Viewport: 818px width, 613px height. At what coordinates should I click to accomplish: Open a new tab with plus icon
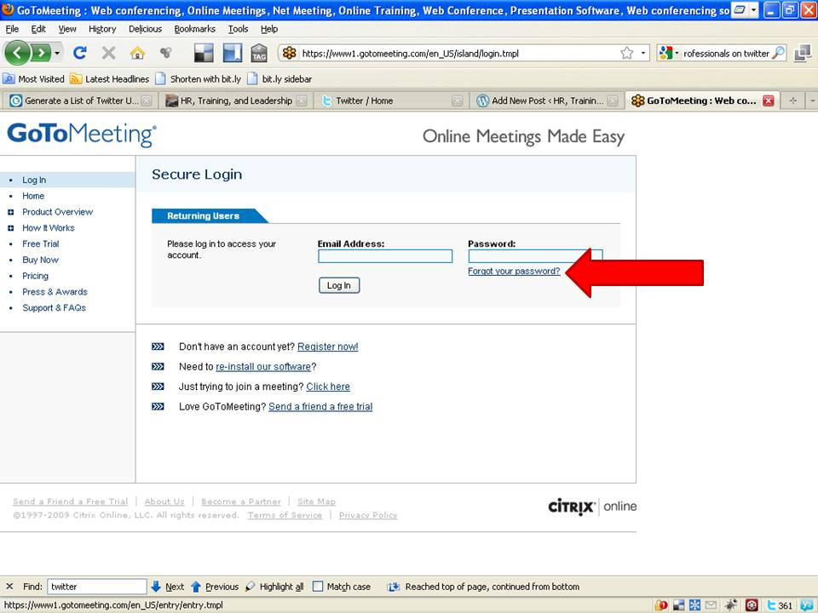793,100
